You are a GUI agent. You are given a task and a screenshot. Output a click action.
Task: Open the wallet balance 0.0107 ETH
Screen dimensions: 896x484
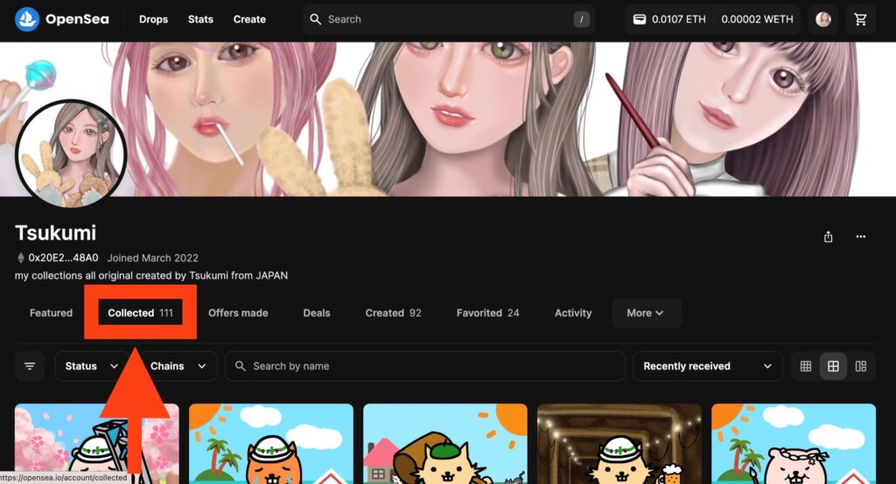point(669,19)
